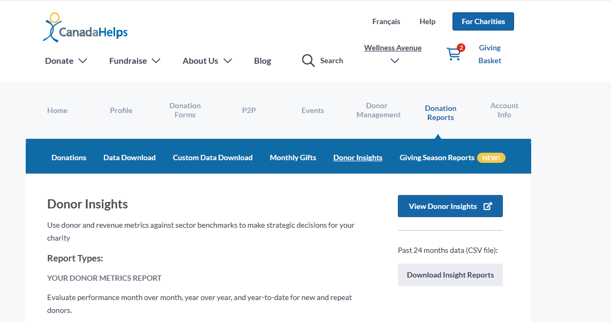Open the About Us dropdown
This screenshot has width=611, height=322.
pos(207,61)
